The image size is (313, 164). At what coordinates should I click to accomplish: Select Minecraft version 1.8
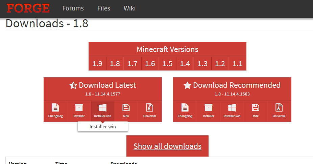115,63
